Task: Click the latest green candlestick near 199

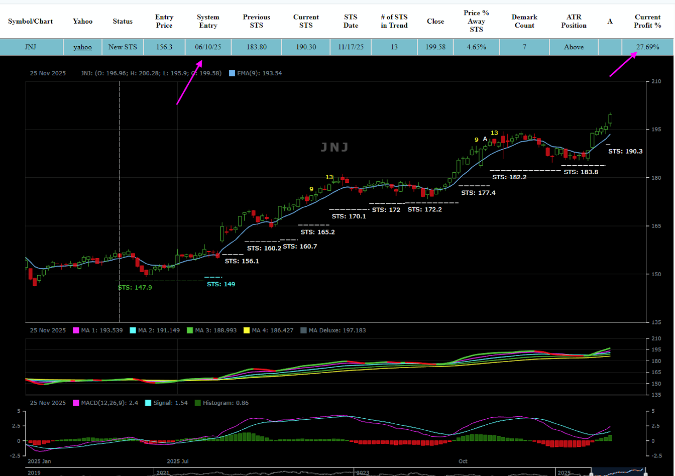Action: tap(610, 118)
